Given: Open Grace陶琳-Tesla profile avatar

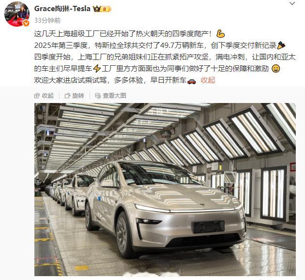Looking at the screenshot, I should coord(17,14).
